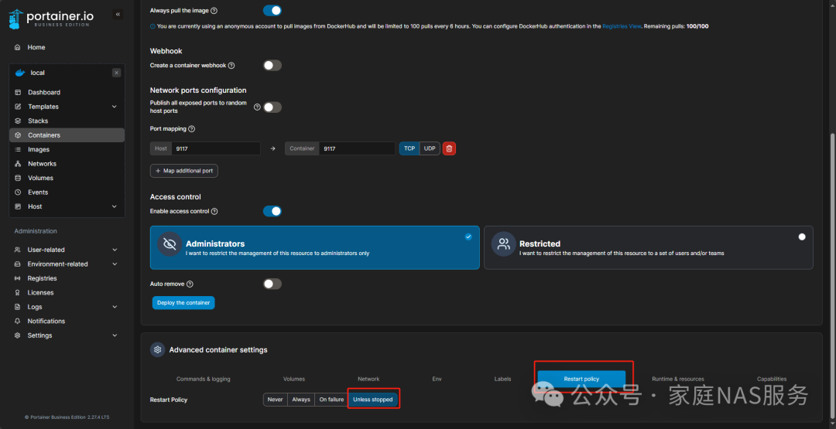Open the Volumes tab in advanced settings
836x429 pixels.
(294, 379)
